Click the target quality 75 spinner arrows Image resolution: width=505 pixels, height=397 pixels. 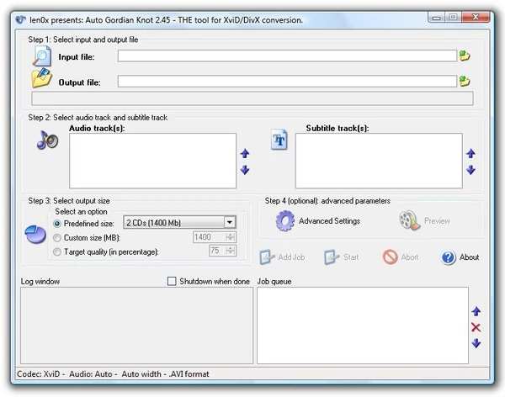(x=230, y=251)
